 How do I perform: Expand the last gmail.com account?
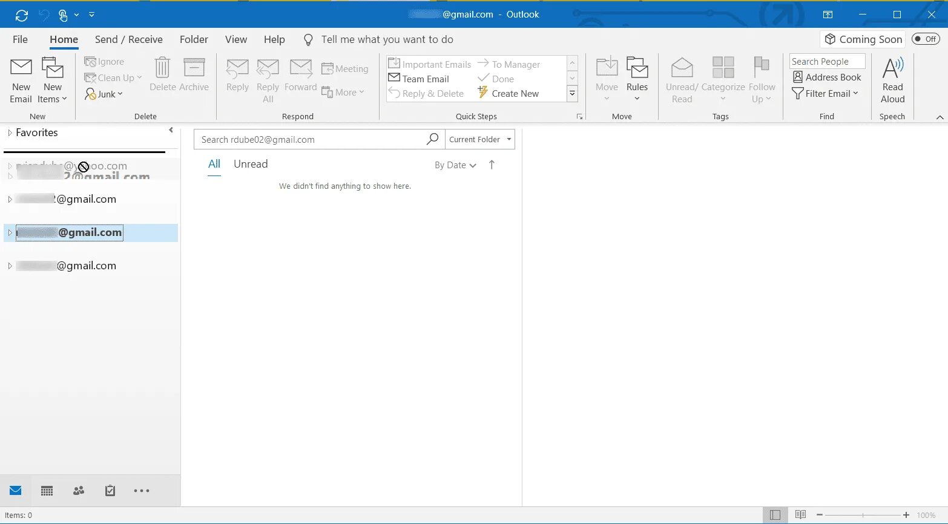point(10,266)
